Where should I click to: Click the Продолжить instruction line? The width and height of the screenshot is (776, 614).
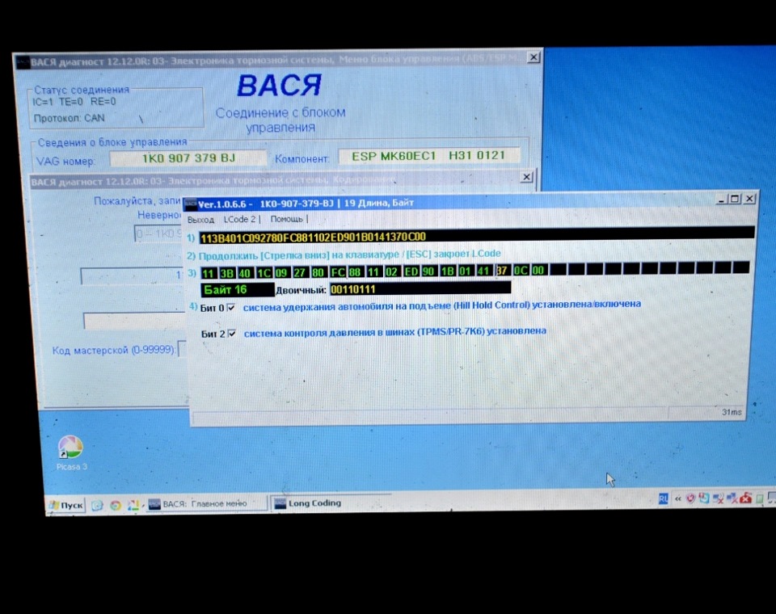coord(349,254)
